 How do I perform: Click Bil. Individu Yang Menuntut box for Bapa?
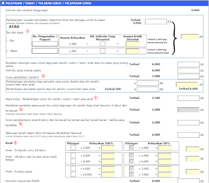[x=102, y=51]
